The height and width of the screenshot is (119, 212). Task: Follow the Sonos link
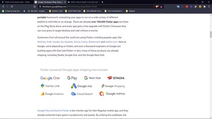click(77, 42)
